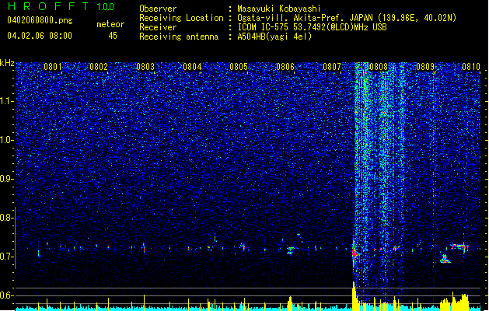Select the version number 1.00
Image resolution: width=489 pixels, height=311 pixels.
pyautogui.click(x=106, y=6)
